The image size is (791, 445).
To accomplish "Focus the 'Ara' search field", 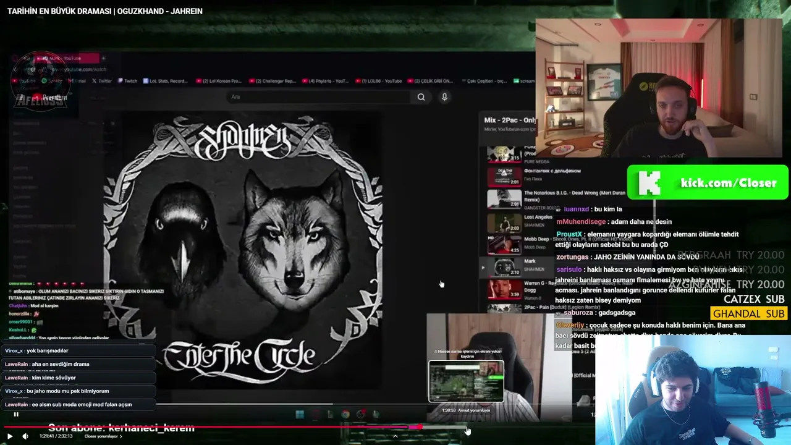I will pos(319,97).
